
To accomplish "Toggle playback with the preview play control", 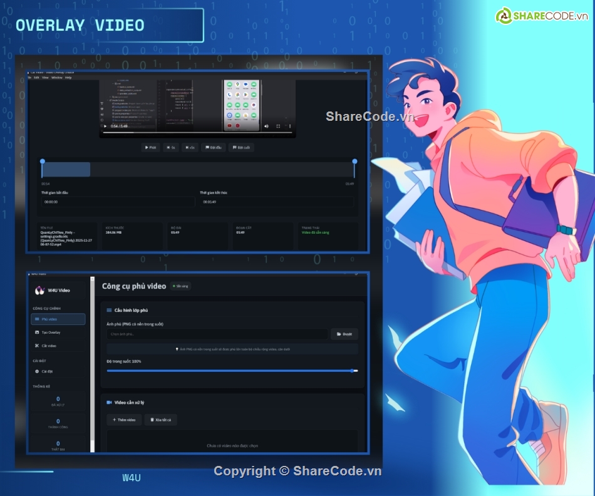I will coord(105,127).
